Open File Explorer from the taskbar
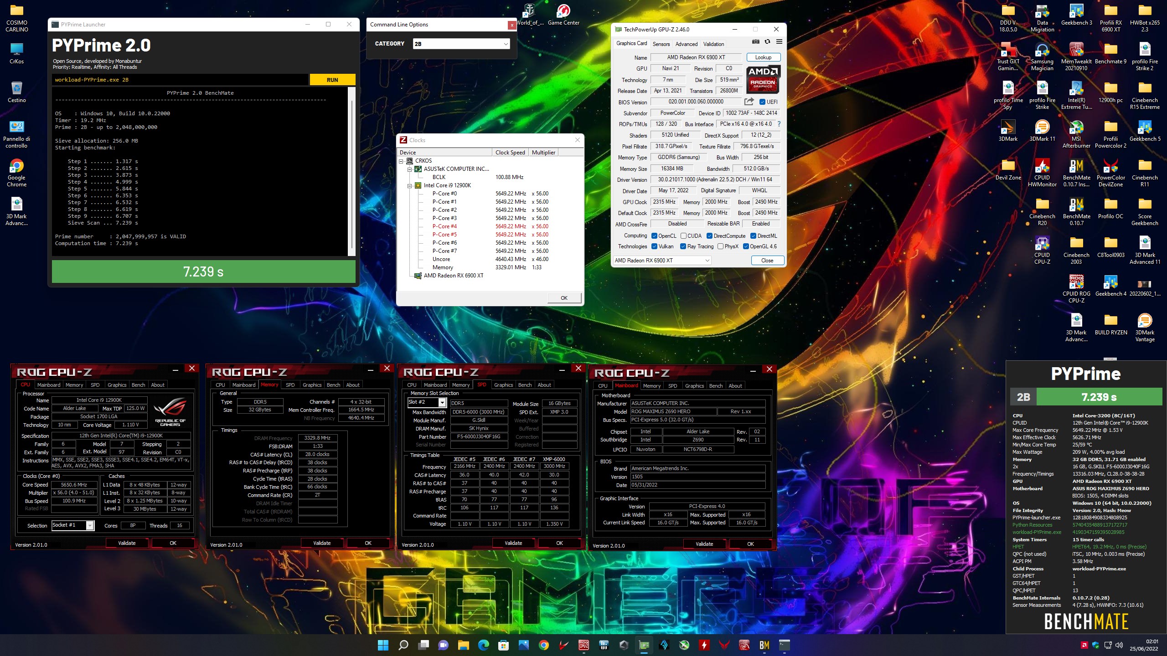The height and width of the screenshot is (656, 1167). pos(463,645)
